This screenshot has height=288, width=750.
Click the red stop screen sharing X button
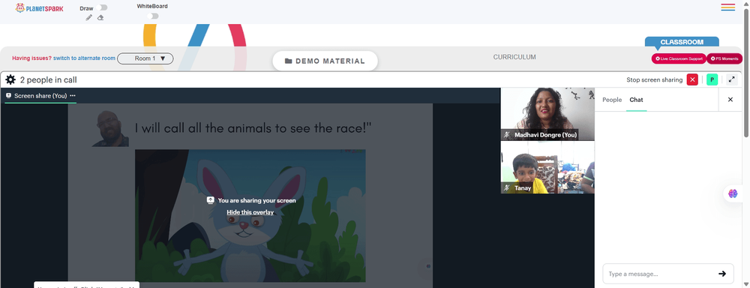[x=692, y=80]
